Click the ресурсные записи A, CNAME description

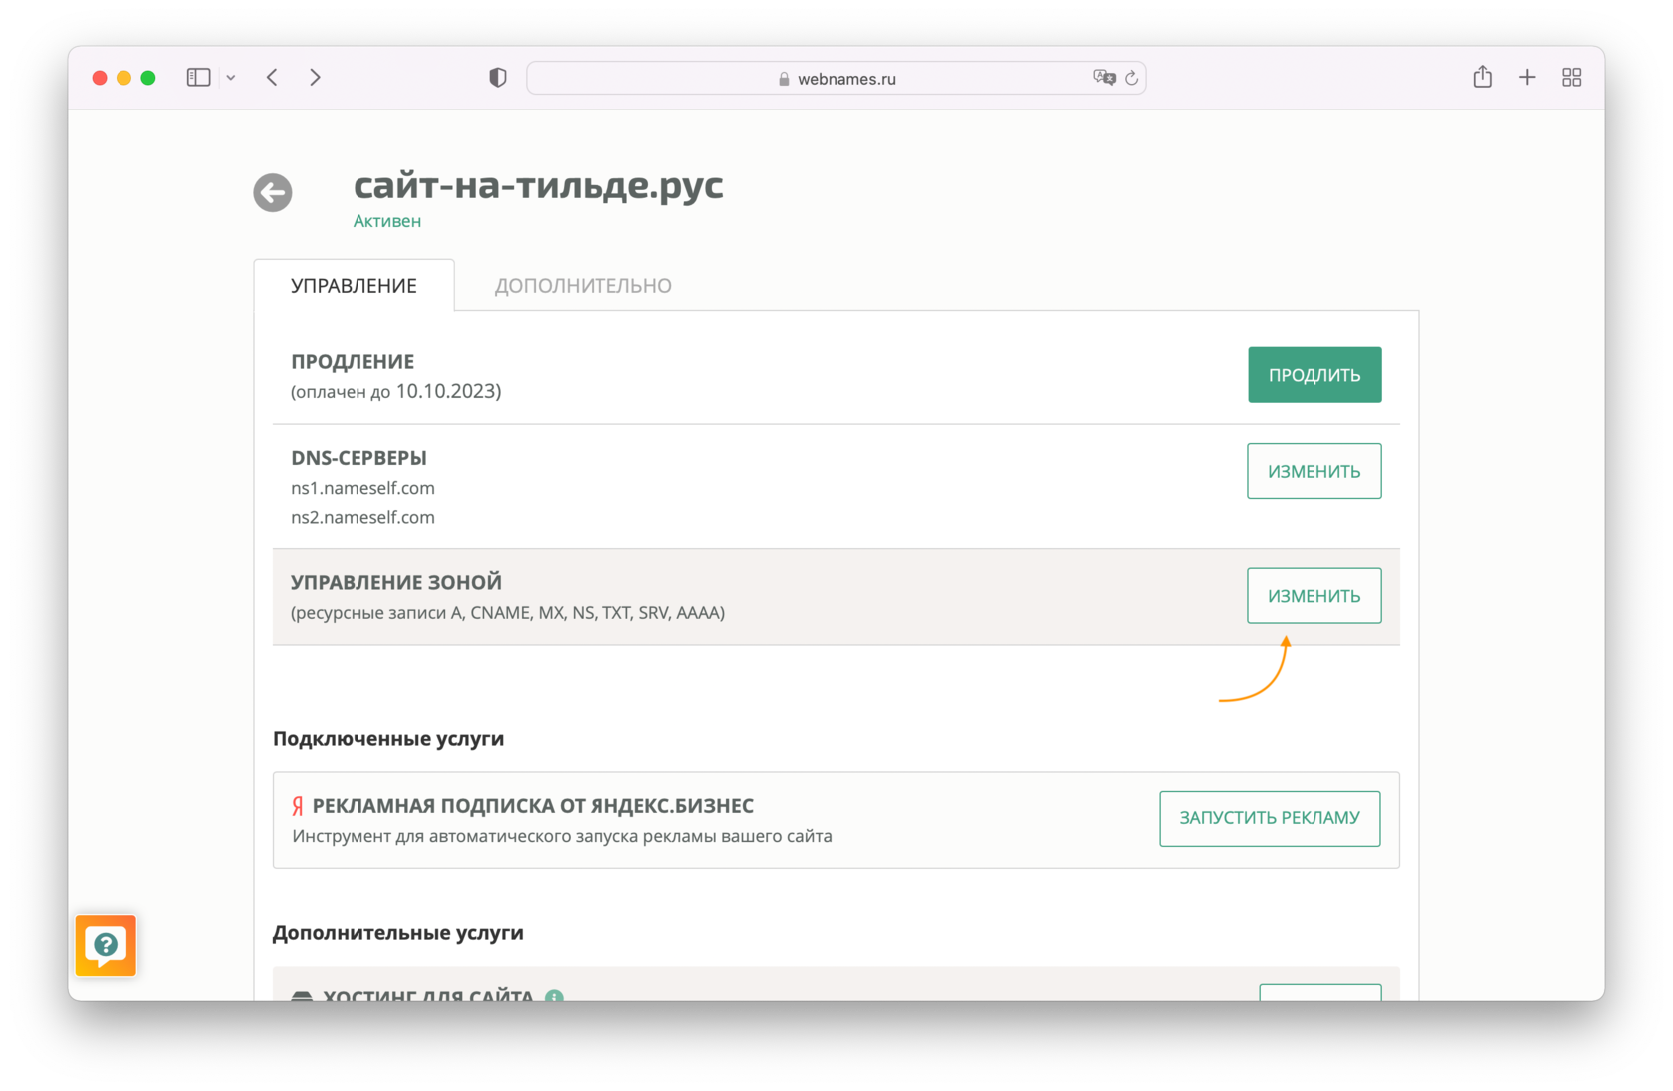point(508,613)
